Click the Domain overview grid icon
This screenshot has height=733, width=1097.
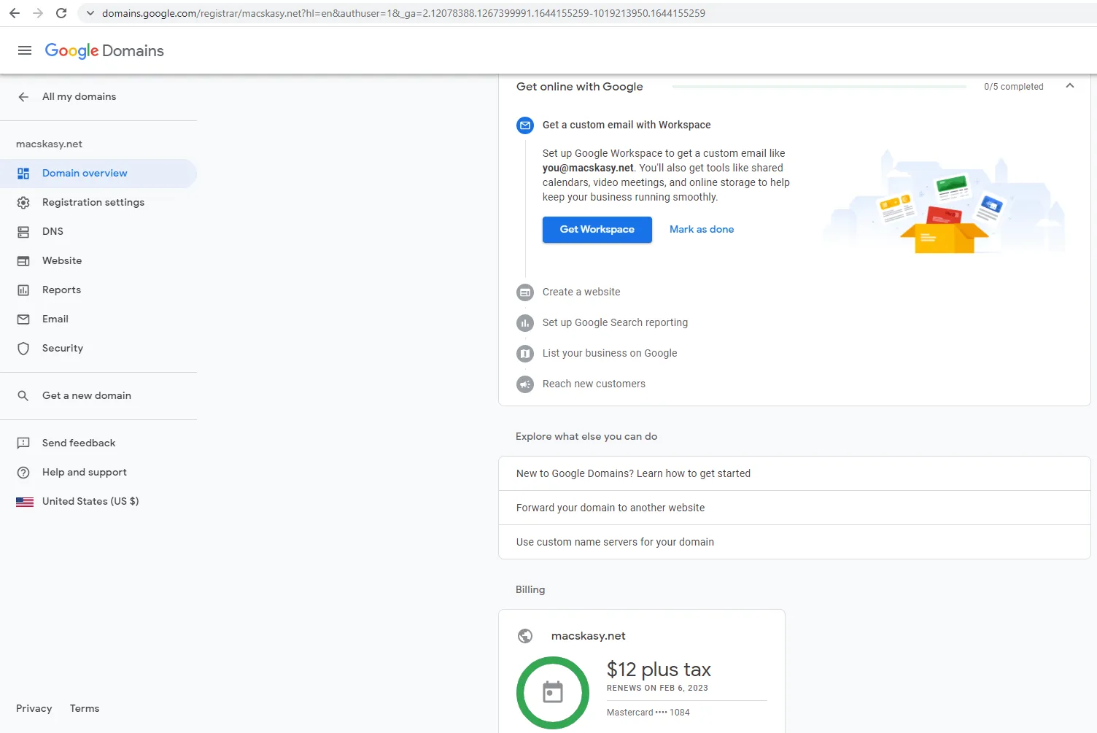23,173
